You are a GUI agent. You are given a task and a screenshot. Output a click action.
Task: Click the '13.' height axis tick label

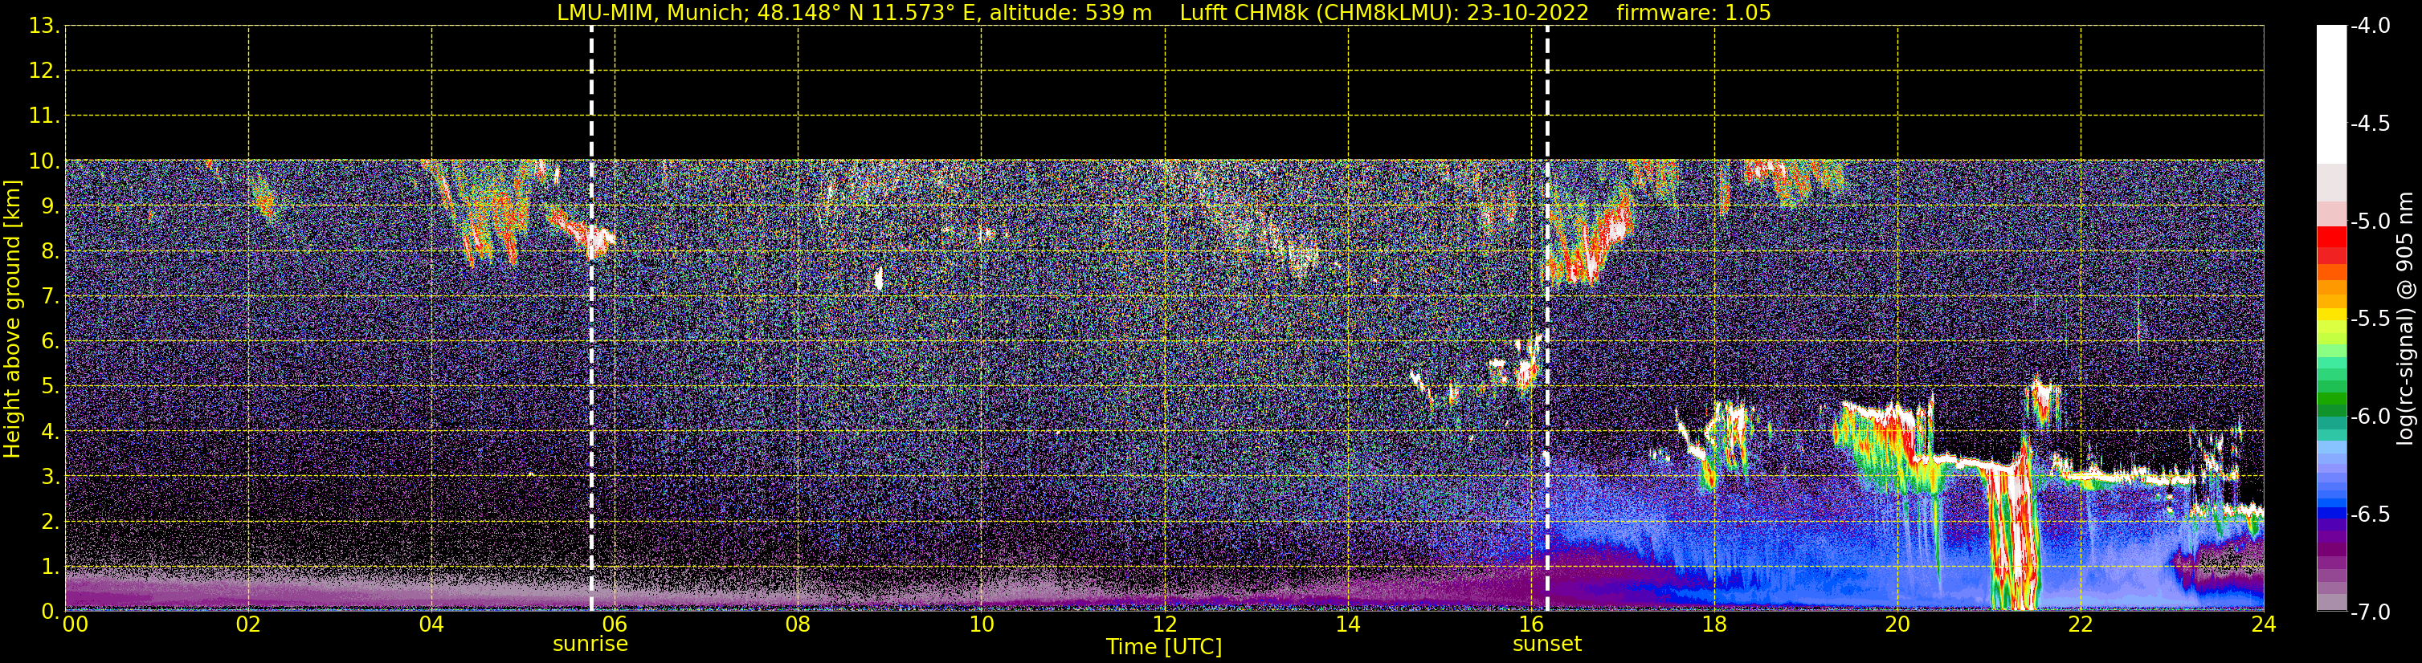pos(43,26)
